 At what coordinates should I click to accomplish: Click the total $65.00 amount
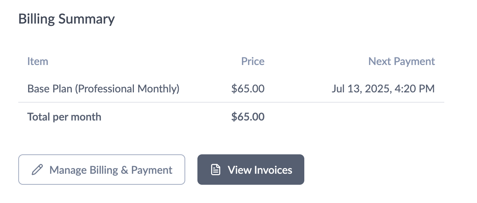tap(248, 117)
